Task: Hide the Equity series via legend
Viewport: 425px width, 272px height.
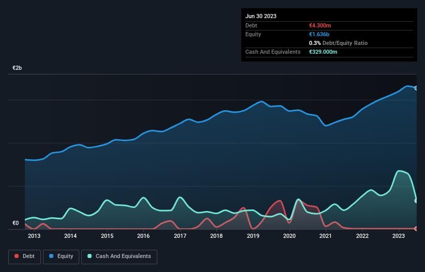Action: [61, 256]
